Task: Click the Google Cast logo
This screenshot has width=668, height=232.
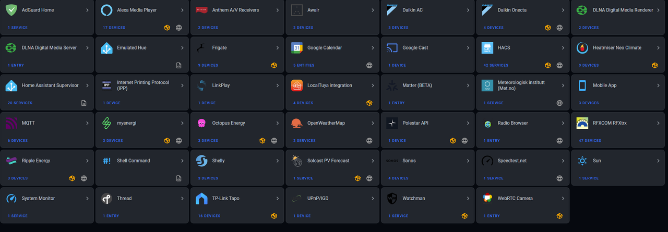Action: tap(392, 47)
